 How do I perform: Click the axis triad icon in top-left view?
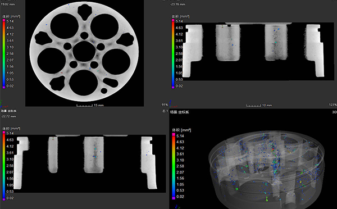3,104
